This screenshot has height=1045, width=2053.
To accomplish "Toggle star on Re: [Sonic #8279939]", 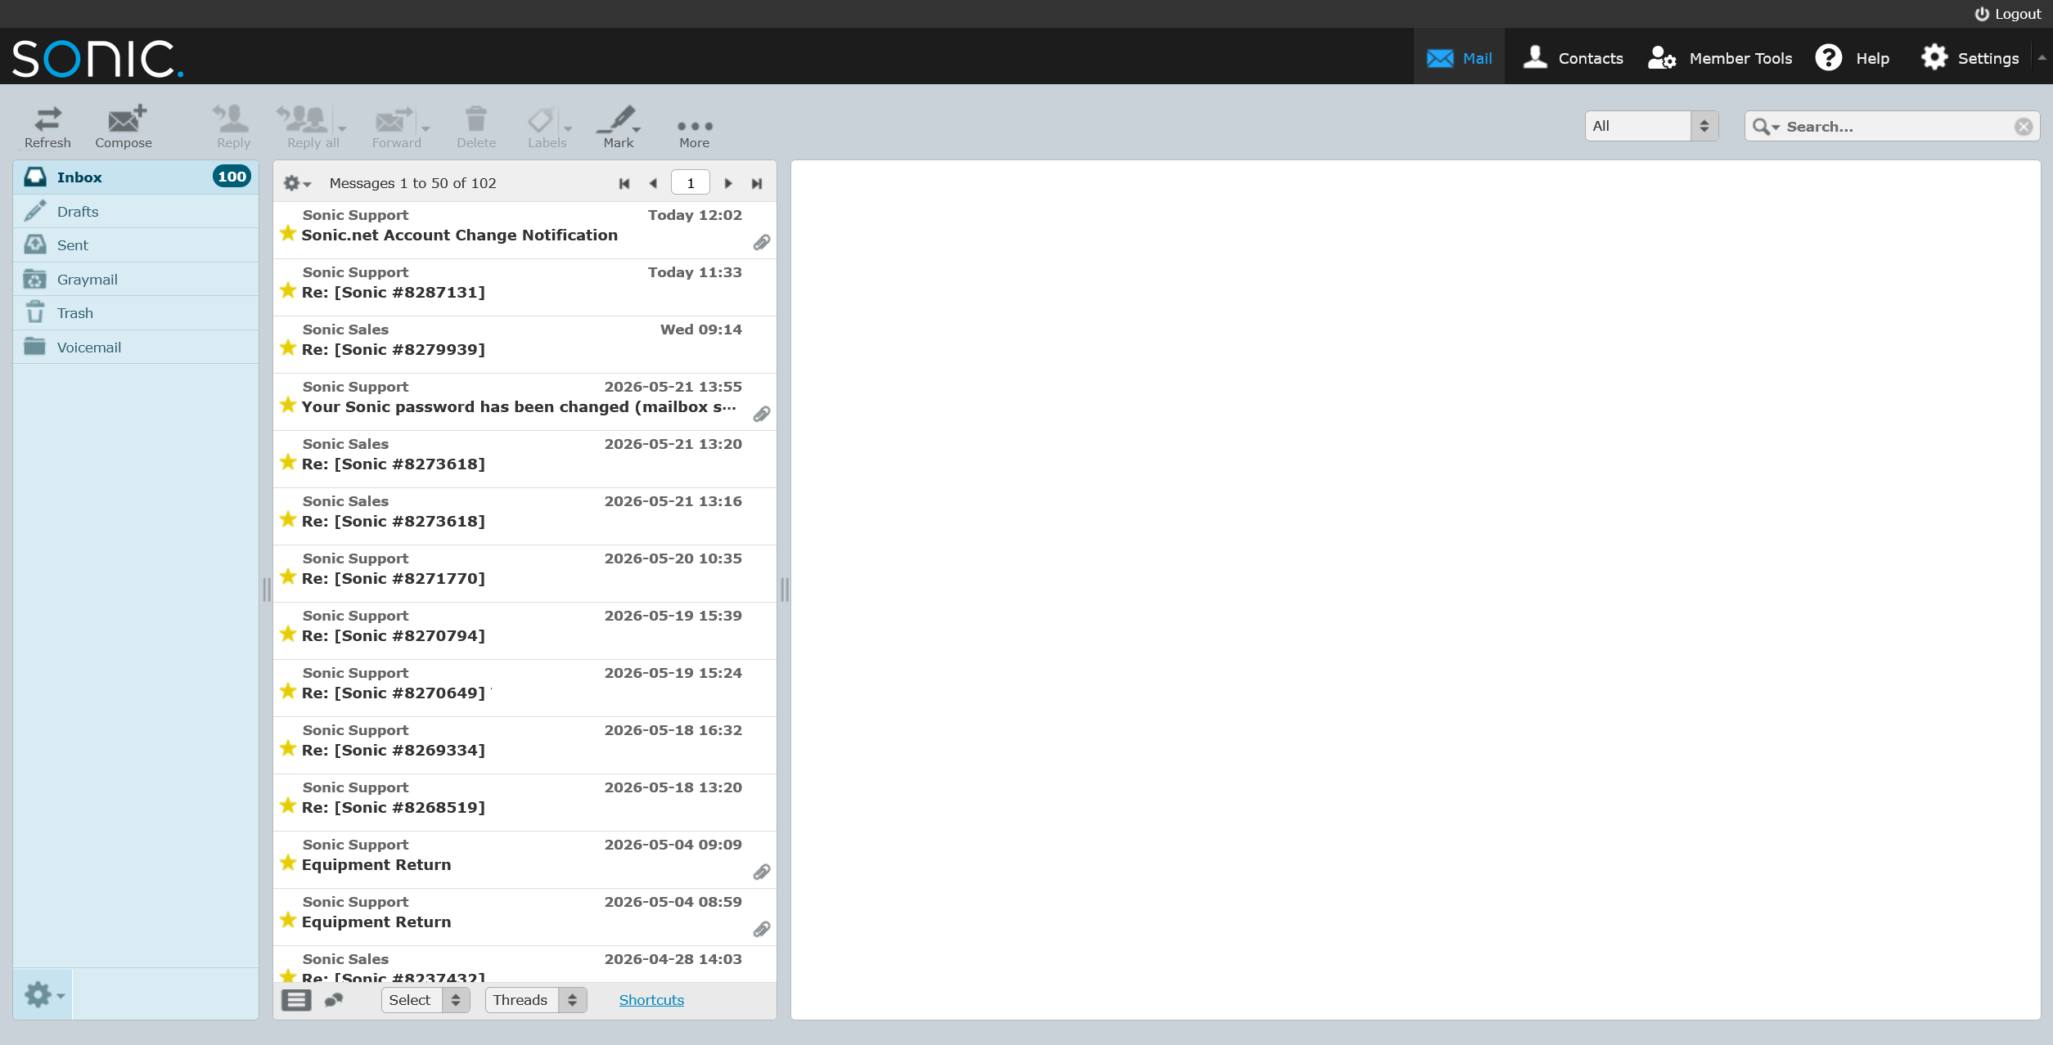I will tap(288, 348).
